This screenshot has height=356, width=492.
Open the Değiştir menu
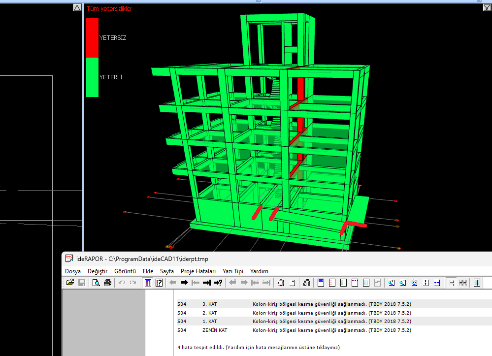(98, 271)
